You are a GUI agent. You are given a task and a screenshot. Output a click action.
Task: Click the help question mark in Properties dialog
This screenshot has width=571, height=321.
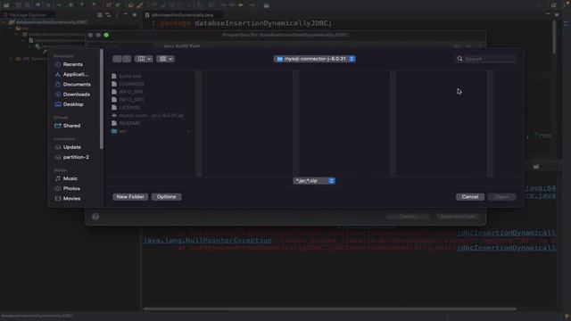pos(95,217)
